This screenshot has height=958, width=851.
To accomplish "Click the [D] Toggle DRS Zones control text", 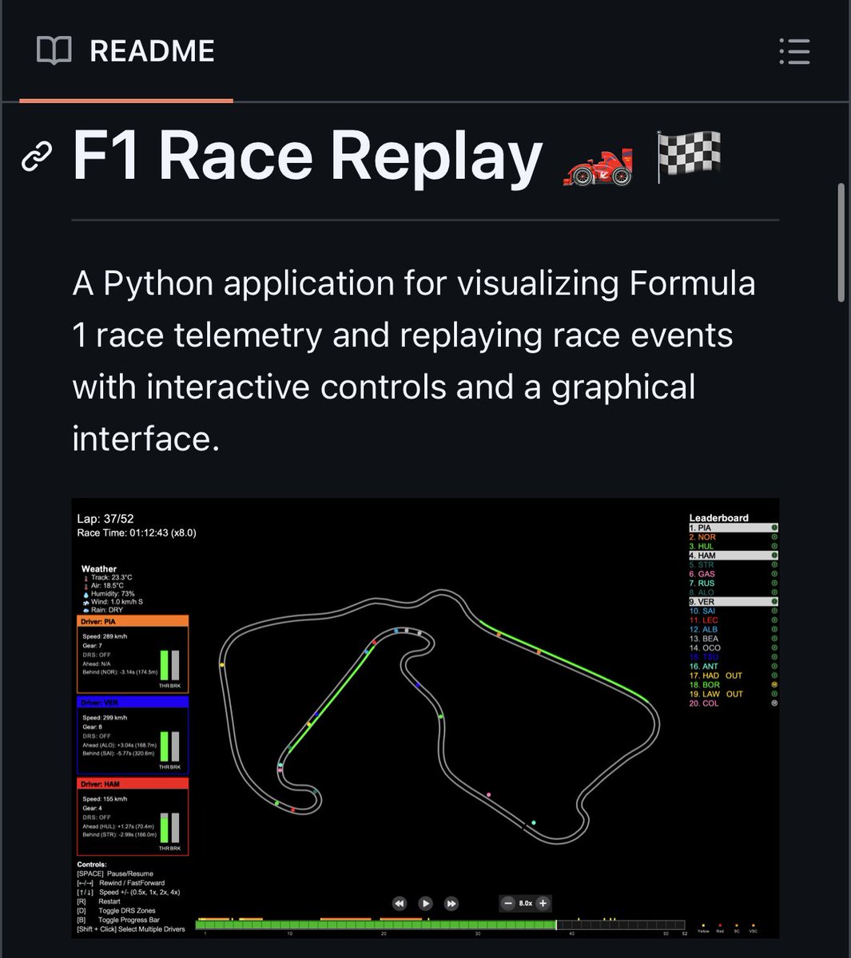I will pyautogui.click(x=117, y=910).
